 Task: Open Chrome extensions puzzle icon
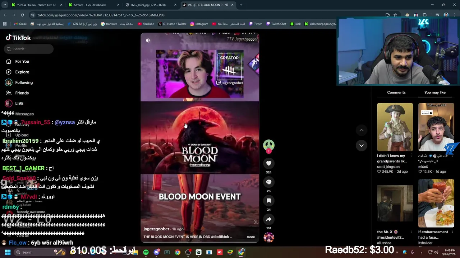[425, 15]
